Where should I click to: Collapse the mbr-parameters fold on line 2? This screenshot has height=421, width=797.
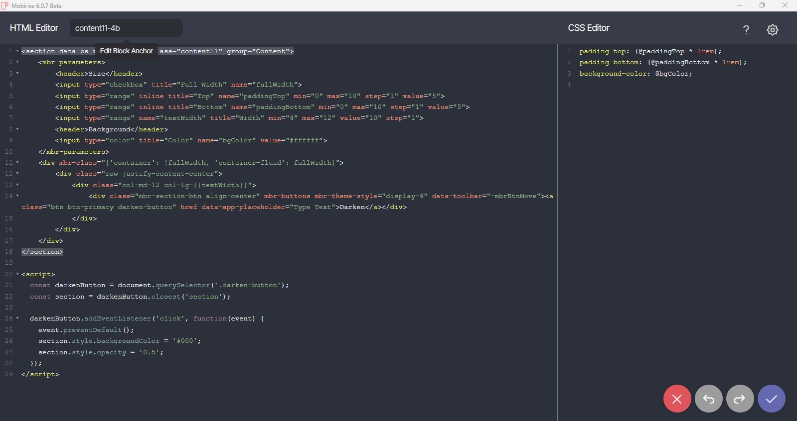(x=17, y=62)
